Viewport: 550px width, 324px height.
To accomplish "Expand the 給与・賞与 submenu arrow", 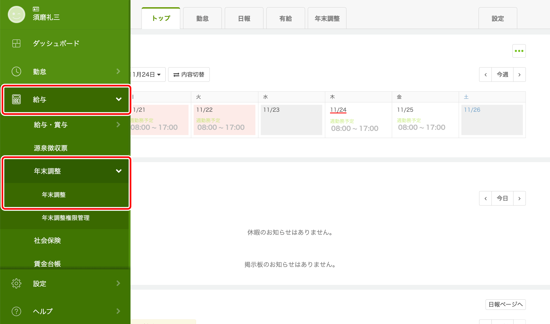I will click(118, 125).
